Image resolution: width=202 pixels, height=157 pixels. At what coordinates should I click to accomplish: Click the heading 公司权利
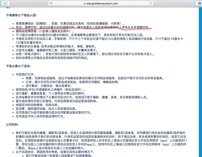point(12,124)
